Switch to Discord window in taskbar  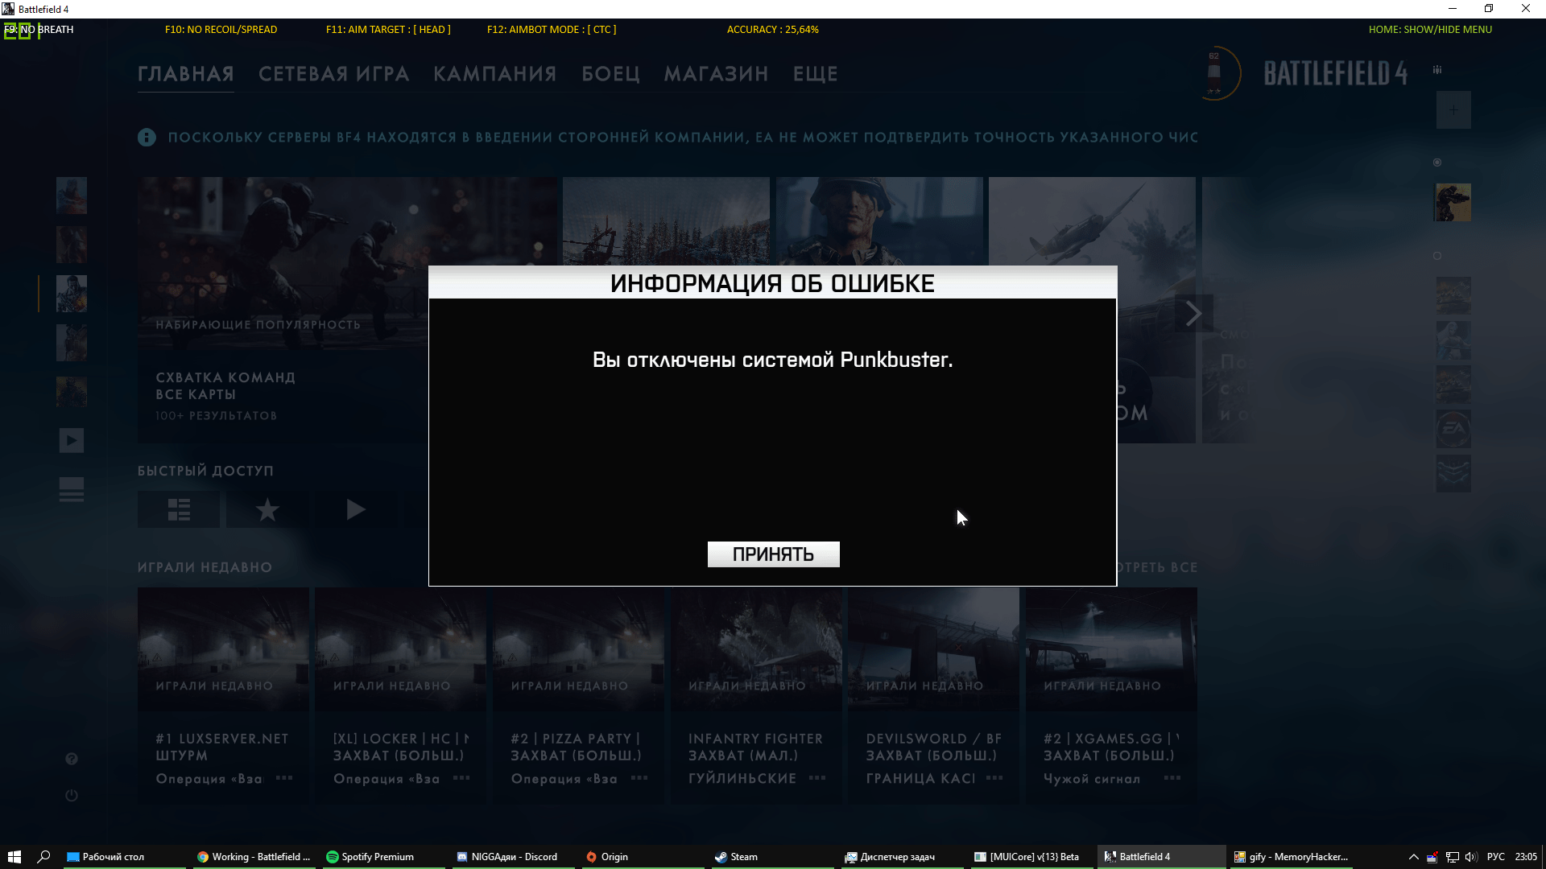pyautogui.click(x=512, y=857)
